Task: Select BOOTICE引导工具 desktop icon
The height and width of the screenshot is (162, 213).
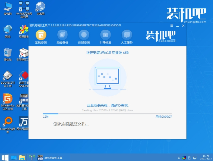Action: 8,79
